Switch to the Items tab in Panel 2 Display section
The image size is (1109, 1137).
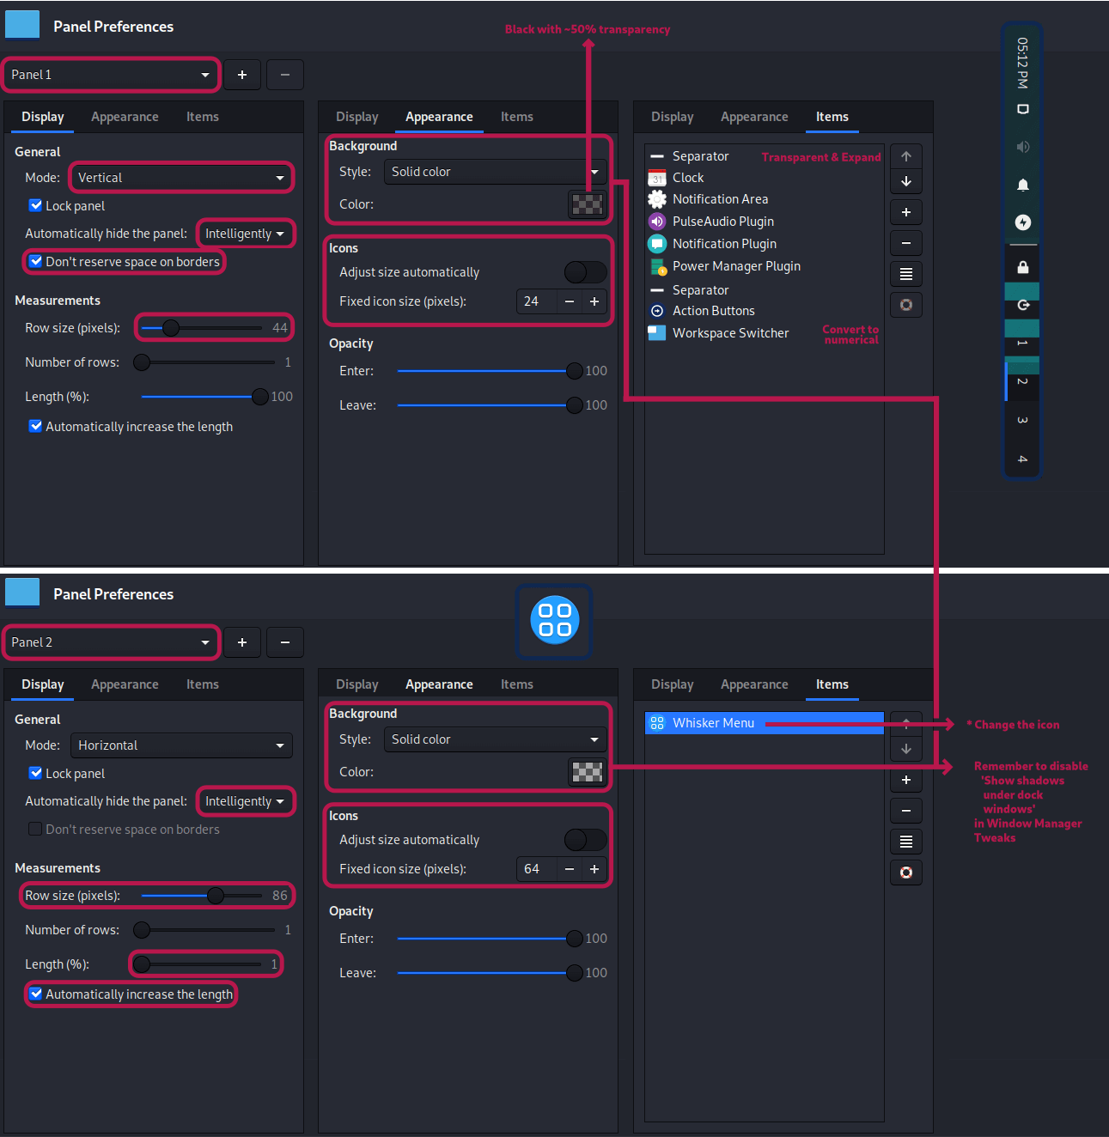[x=202, y=684]
